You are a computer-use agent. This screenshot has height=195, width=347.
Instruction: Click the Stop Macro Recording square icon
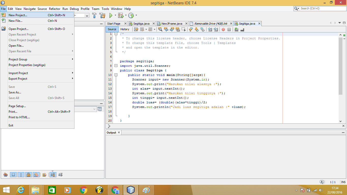(x=229, y=29)
